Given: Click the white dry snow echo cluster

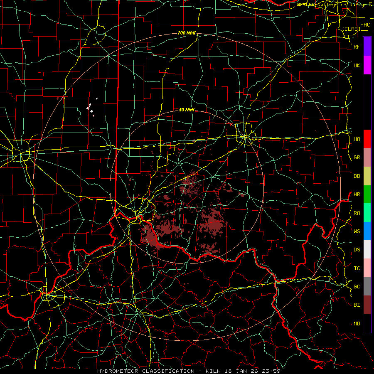Looking at the screenshot, I should [91, 108].
